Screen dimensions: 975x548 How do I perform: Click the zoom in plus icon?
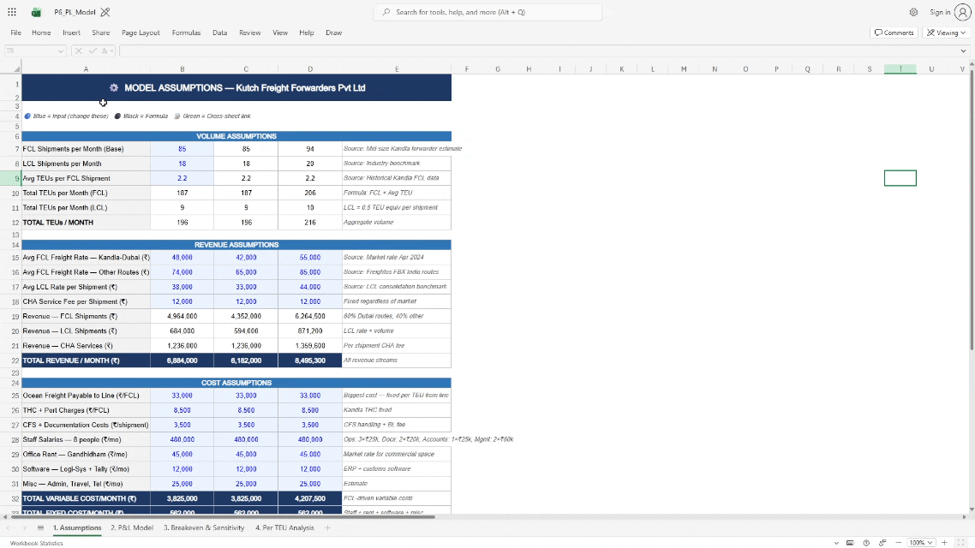click(944, 543)
